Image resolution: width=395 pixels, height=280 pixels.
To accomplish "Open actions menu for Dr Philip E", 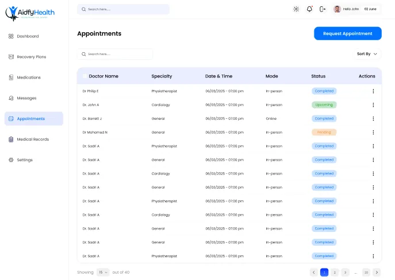I will [x=373, y=91].
